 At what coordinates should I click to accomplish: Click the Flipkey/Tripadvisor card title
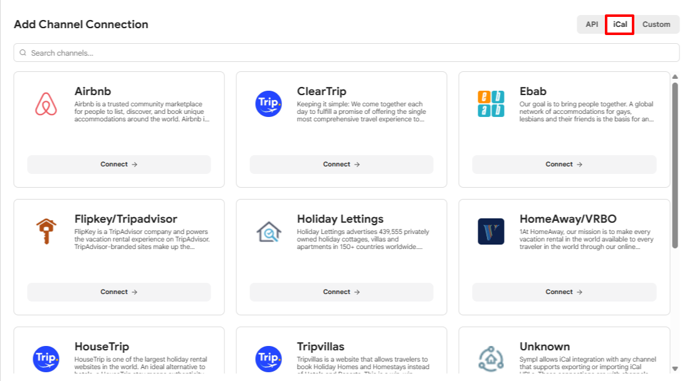[126, 219]
